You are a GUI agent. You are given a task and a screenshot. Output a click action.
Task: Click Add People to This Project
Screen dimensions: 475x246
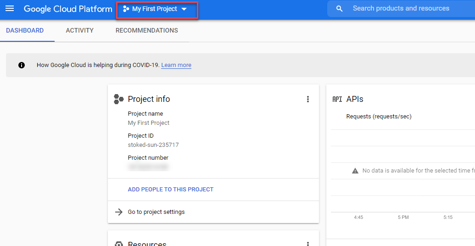pyautogui.click(x=171, y=190)
